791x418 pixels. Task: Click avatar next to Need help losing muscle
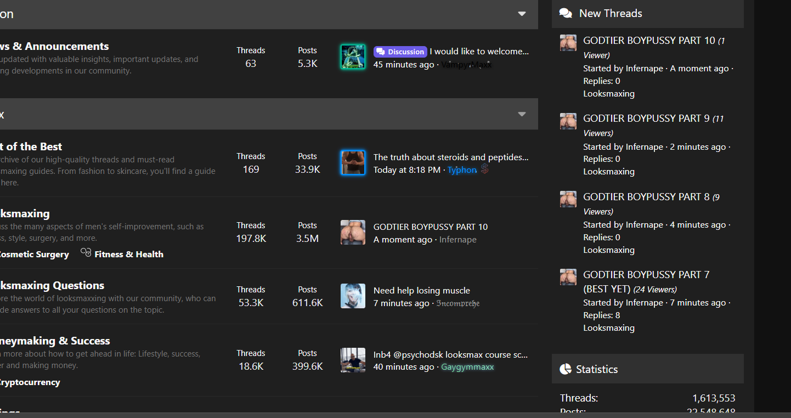pyautogui.click(x=353, y=296)
